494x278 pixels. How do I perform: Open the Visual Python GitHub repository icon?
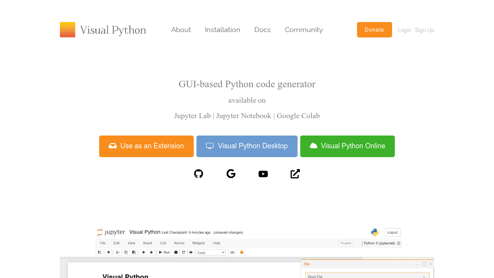[x=198, y=174]
